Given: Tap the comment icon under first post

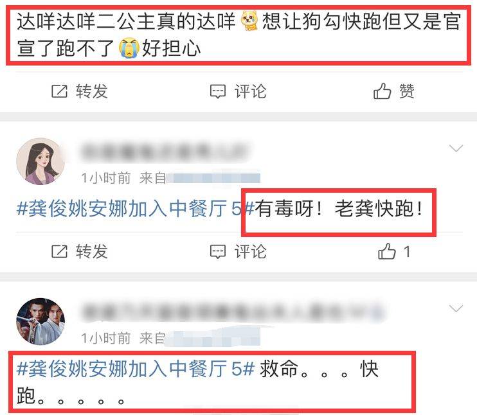Looking at the screenshot, I should 218,91.
